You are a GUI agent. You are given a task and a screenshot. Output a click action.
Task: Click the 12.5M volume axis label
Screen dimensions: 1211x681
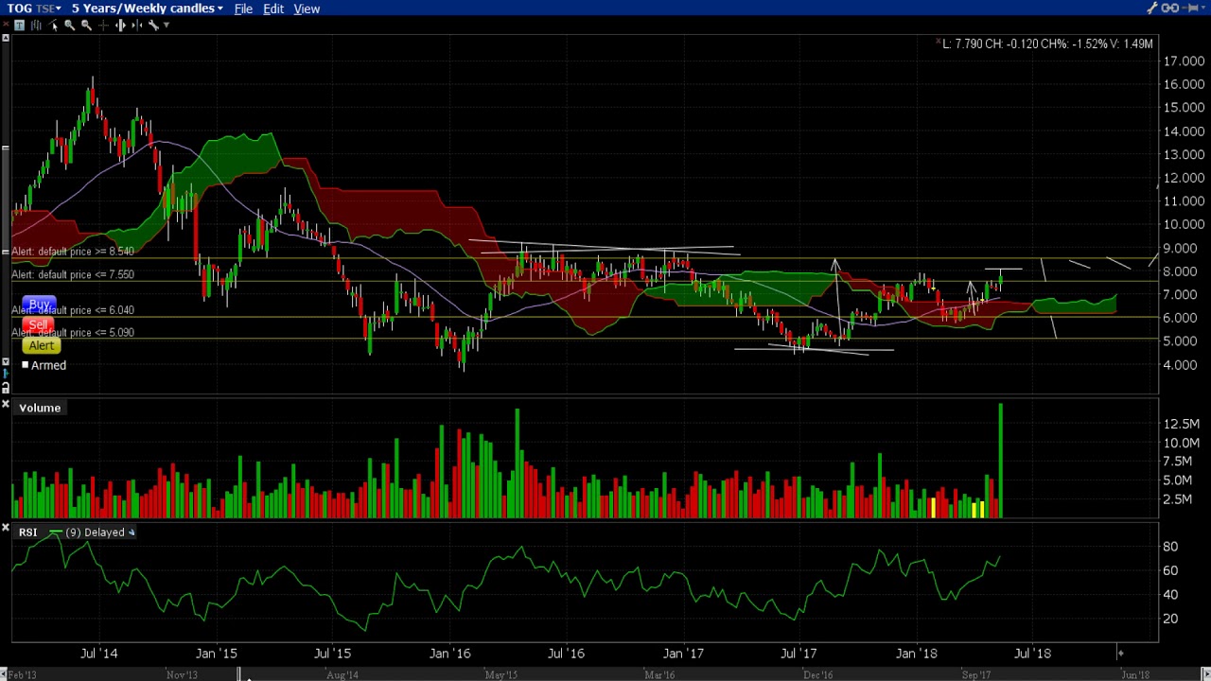[x=1182, y=424]
